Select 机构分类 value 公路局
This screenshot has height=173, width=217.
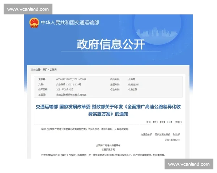132,79
